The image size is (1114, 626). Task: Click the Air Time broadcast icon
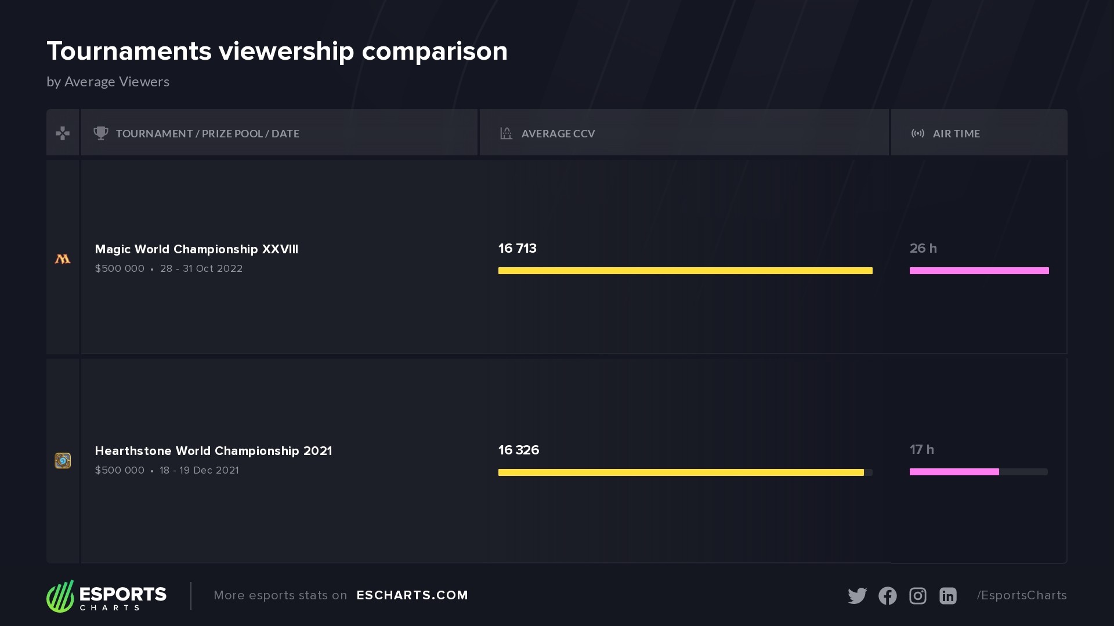(x=917, y=133)
